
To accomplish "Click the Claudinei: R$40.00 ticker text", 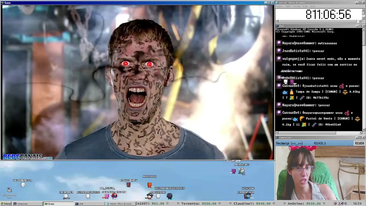I will [252, 204].
